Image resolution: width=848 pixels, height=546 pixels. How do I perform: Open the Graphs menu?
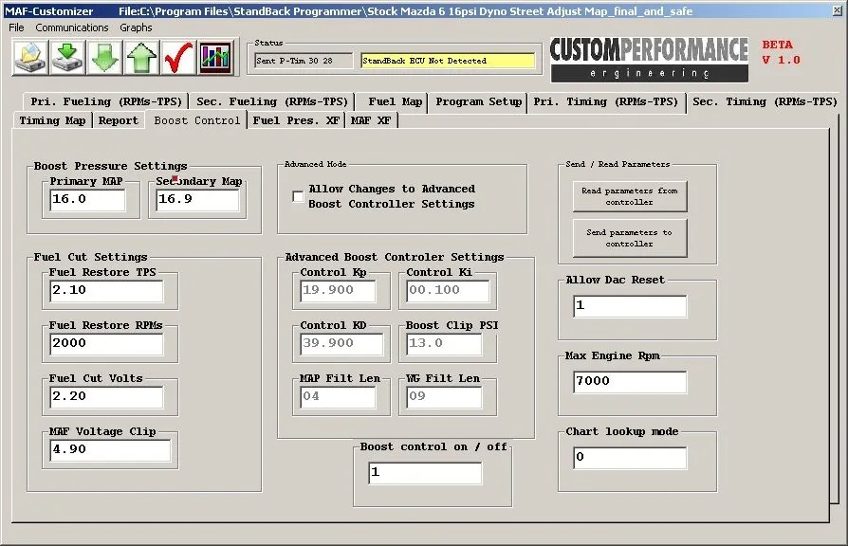pos(135,27)
